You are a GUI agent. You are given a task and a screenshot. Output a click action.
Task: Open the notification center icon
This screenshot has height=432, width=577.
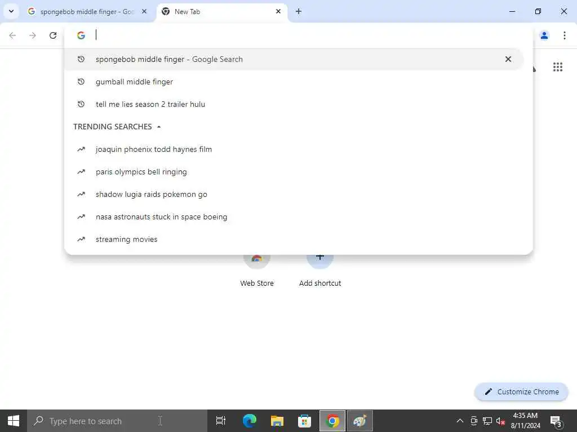click(x=556, y=421)
